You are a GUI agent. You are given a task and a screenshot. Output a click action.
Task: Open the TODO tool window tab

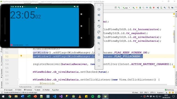point(18,90)
